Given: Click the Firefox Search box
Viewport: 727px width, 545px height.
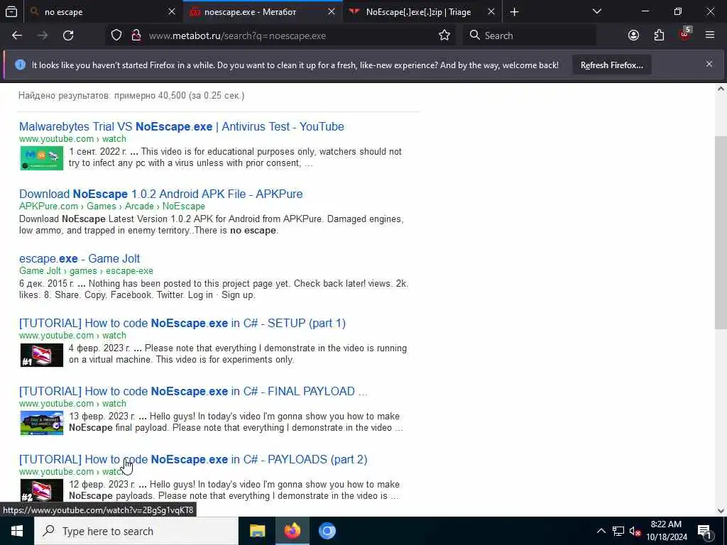Looking at the screenshot, I should (x=530, y=35).
